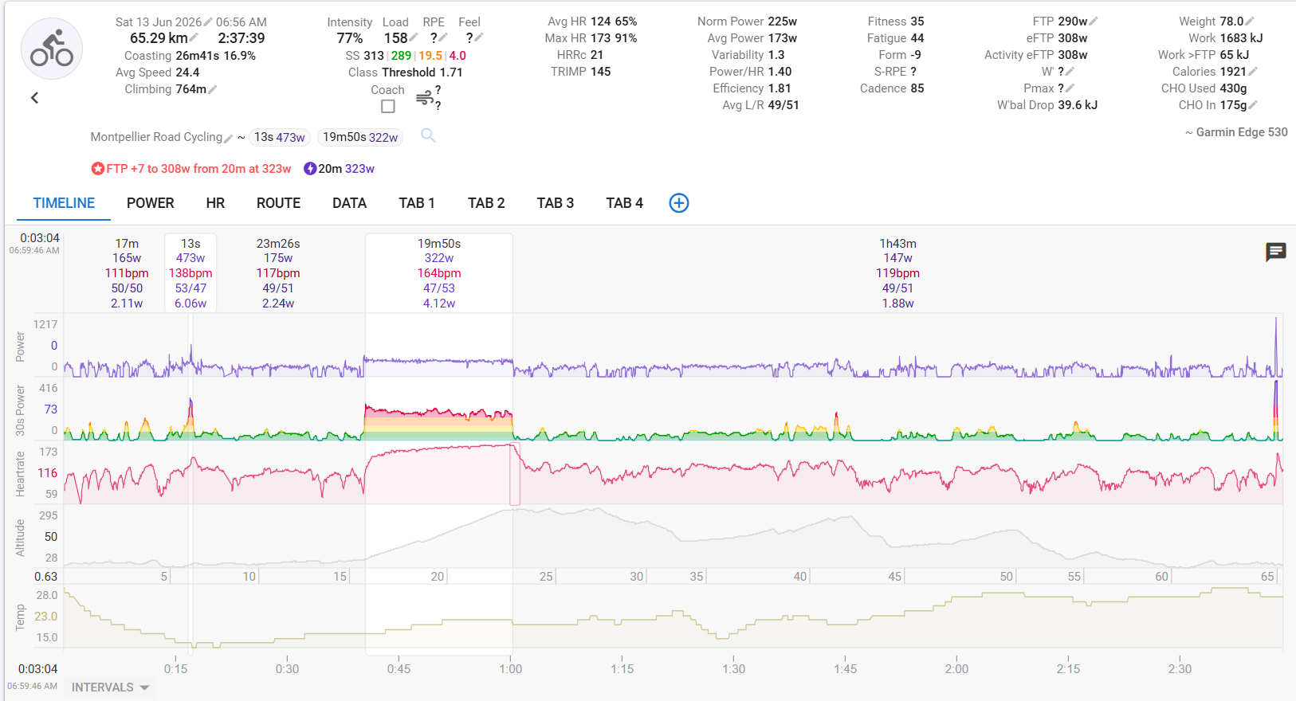Edit the FTP 290w pencil icon
This screenshot has width=1296, height=701.
coord(1094,22)
